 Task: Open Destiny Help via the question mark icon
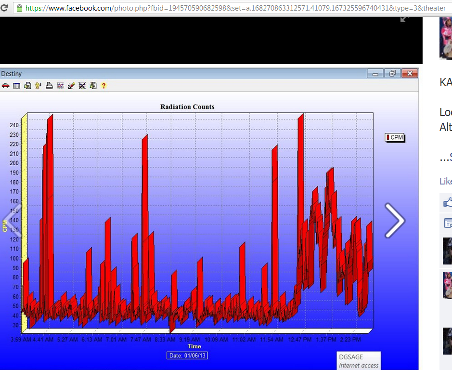[x=103, y=85]
